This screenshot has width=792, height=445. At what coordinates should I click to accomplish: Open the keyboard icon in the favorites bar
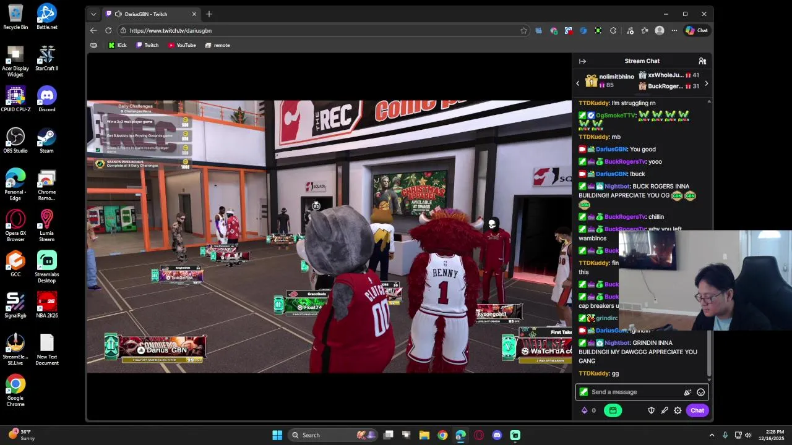point(93,45)
